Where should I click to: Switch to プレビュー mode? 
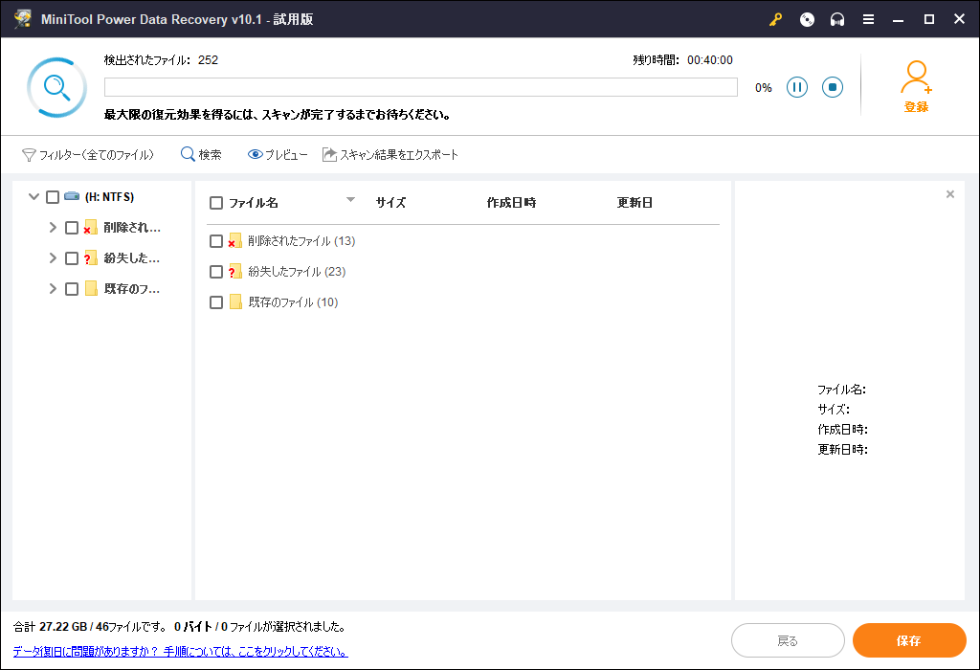pyautogui.click(x=277, y=154)
